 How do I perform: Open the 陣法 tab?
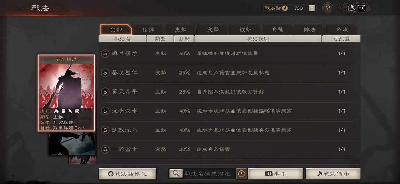click(x=310, y=29)
